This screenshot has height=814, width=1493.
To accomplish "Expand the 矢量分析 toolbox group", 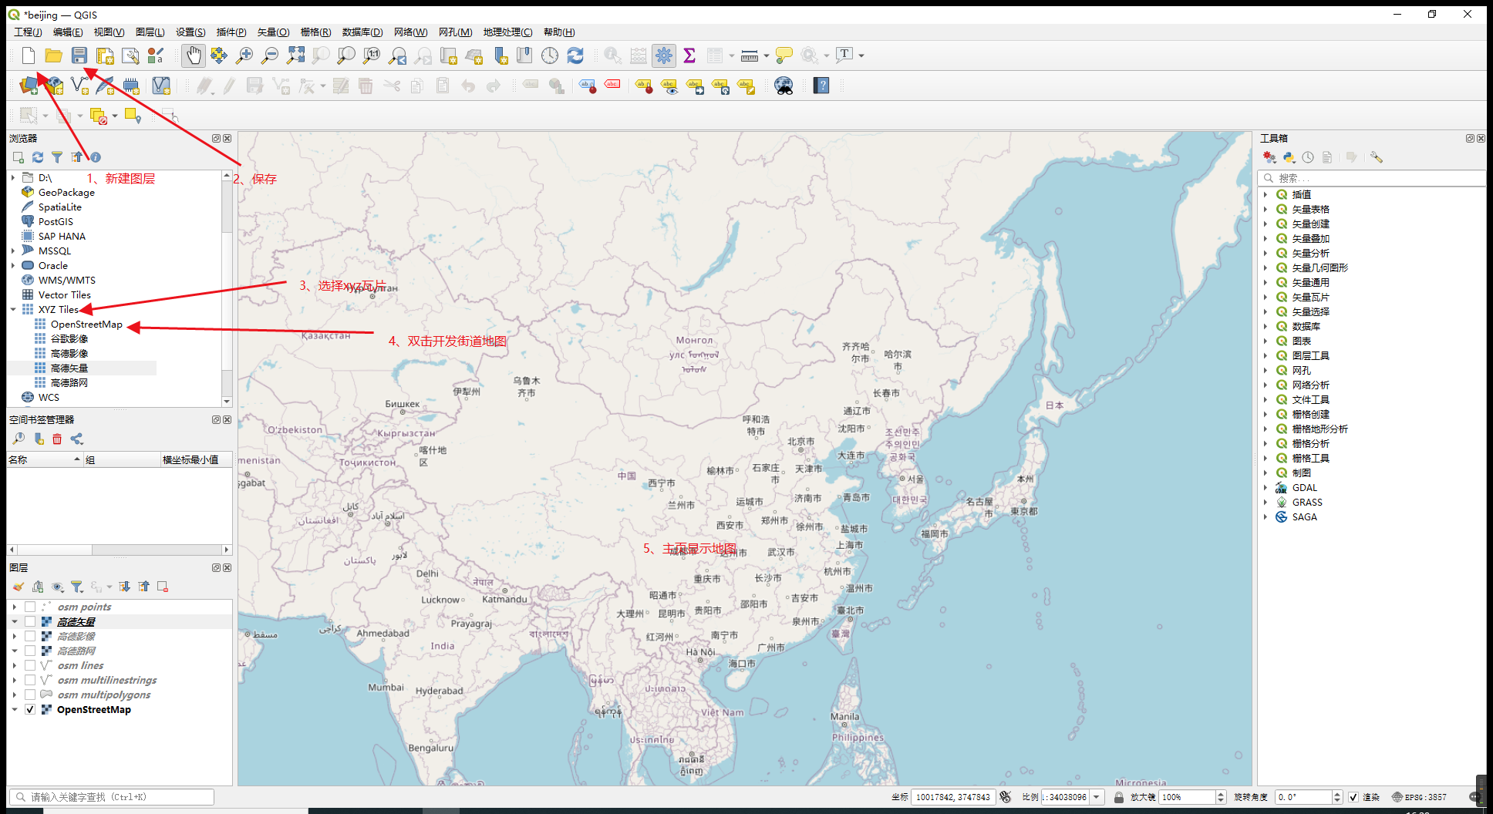I will (1266, 253).
